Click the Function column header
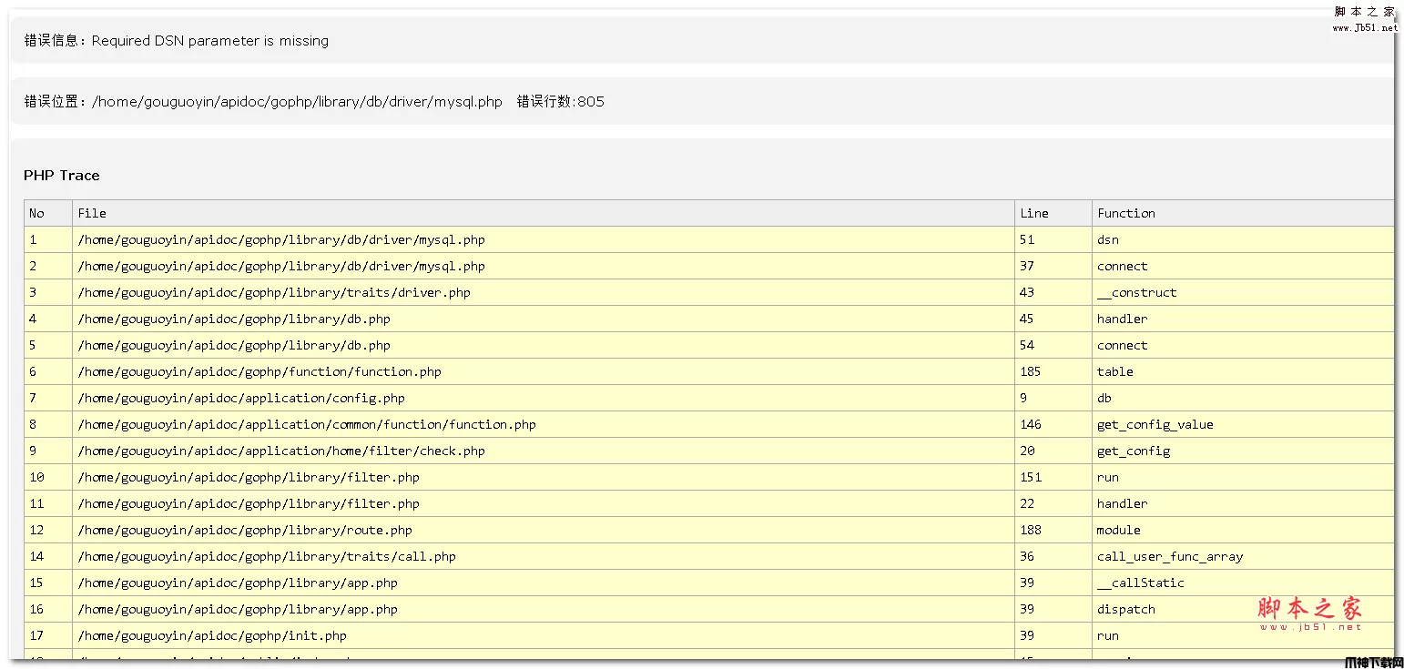This screenshot has width=1404, height=669. click(x=1126, y=212)
